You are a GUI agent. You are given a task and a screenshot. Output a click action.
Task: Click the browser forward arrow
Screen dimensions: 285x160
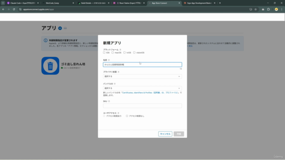click(x=8, y=9)
